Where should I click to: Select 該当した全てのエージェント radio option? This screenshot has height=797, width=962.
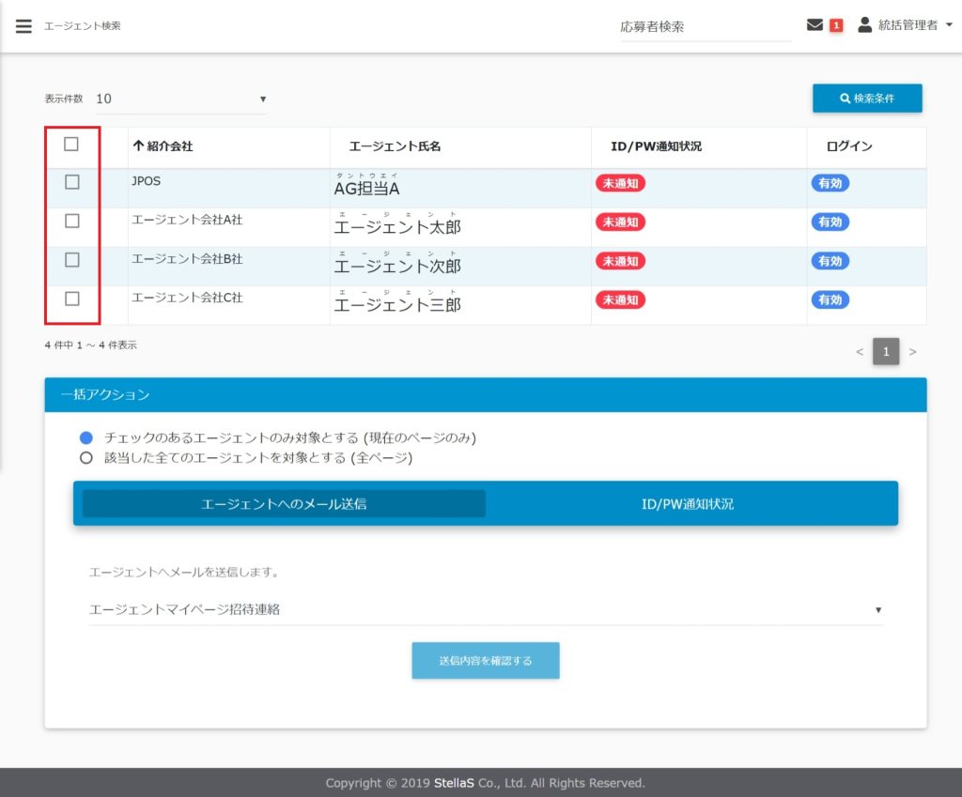(86, 458)
